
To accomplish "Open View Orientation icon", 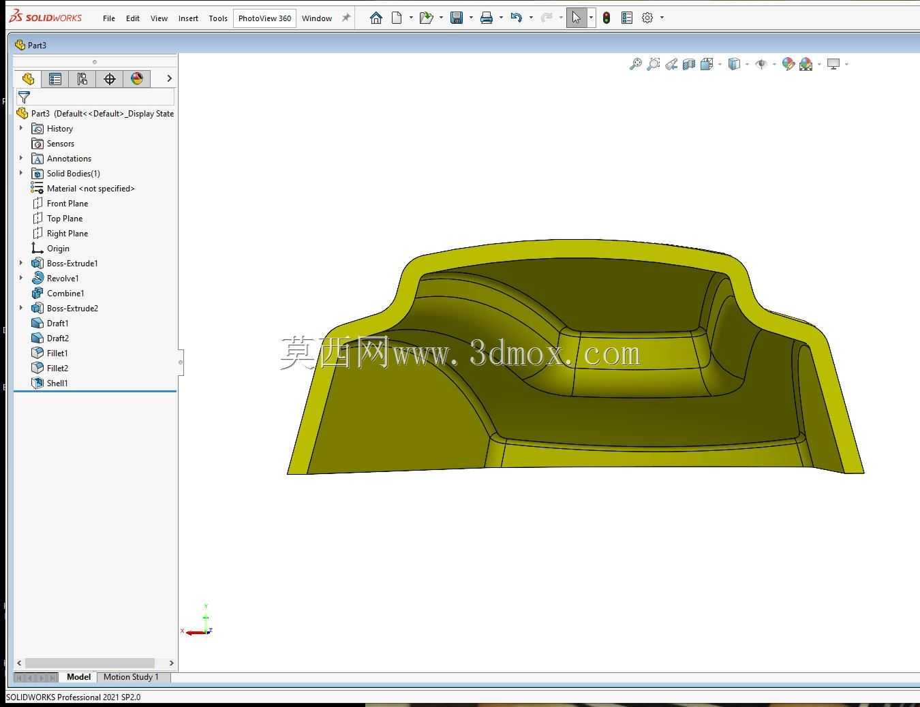I will tap(707, 64).
